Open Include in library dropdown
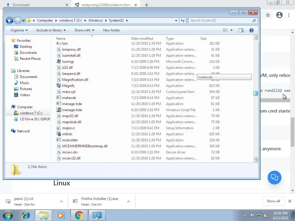 (x=51, y=30)
